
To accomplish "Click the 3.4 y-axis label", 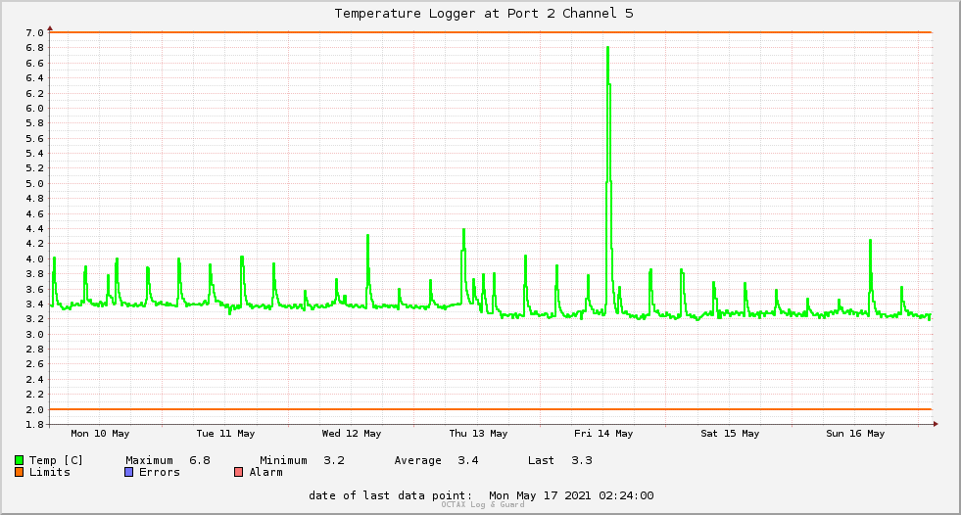I will tap(34, 304).
